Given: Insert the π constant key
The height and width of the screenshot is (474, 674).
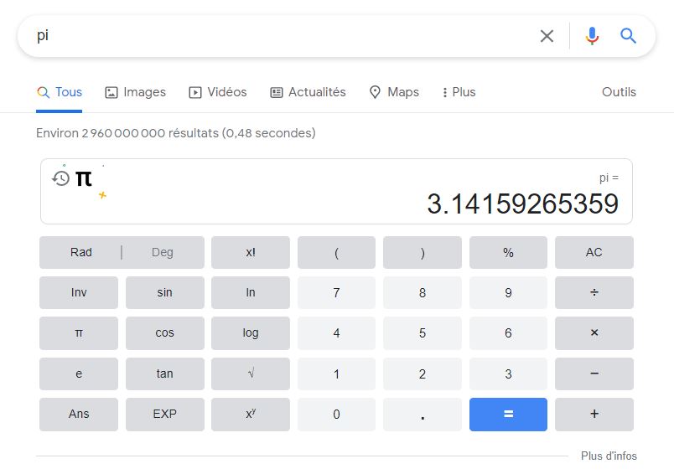Looking at the screenshot, I should (79, 332).
